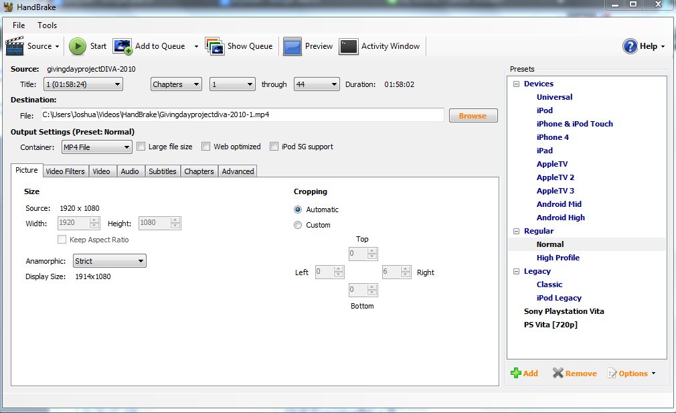Click the Source clapperboard icon
Screen dimensions: 676x413
[x=15, y=46]
